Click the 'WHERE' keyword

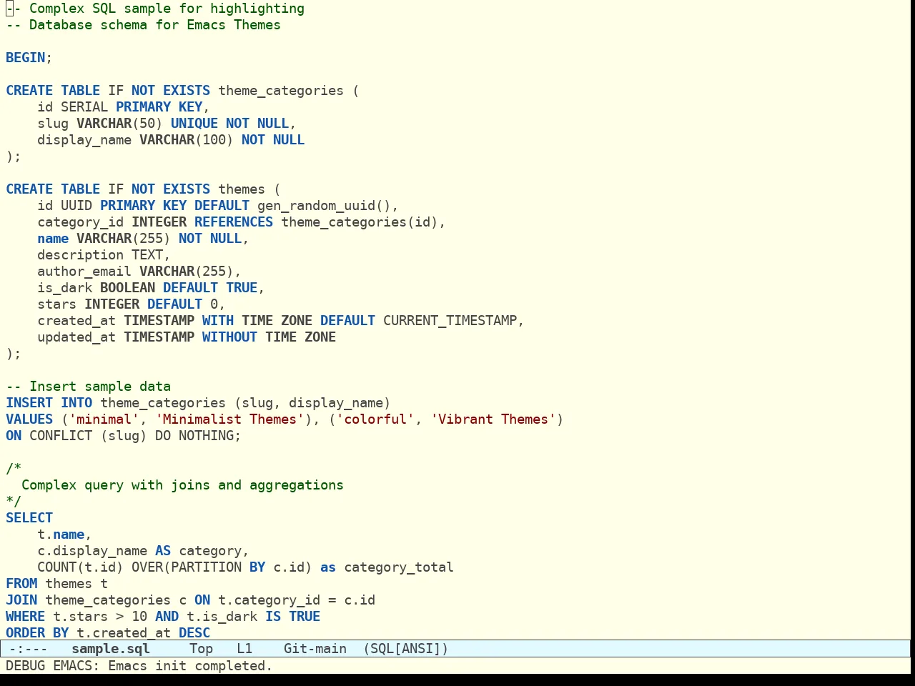click(x=26, y=617)
